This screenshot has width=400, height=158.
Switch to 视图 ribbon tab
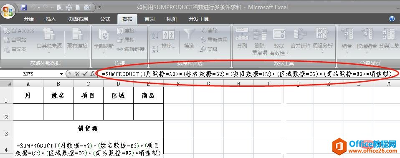click(x=172, y=19)
